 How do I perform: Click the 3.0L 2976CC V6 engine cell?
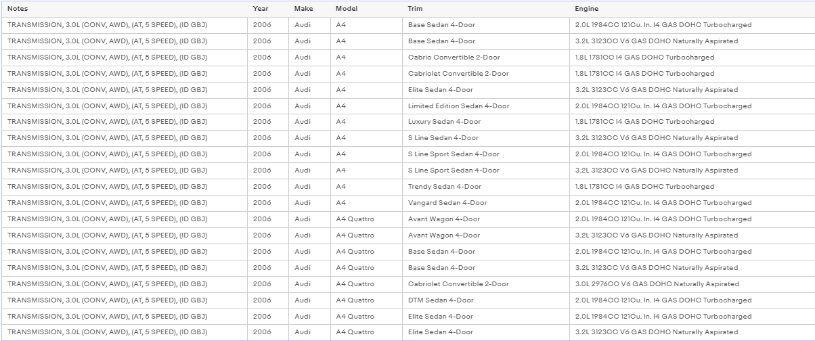692,284
